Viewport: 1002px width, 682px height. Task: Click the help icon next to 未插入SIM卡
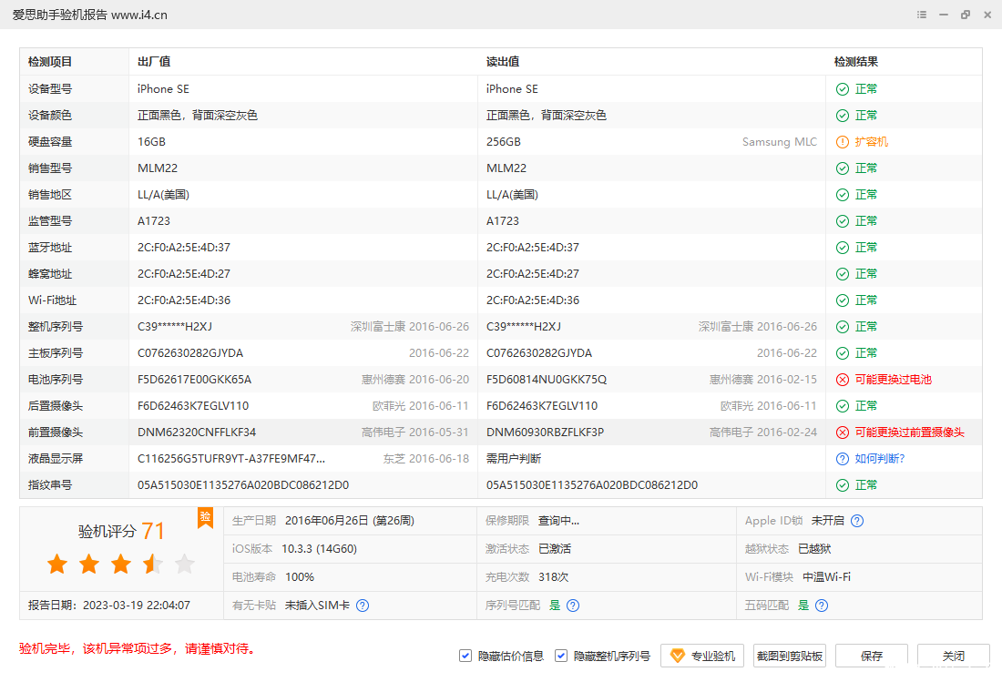point(363,606)
